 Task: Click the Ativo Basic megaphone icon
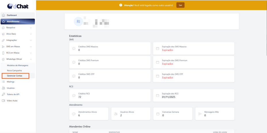[3, 34]
